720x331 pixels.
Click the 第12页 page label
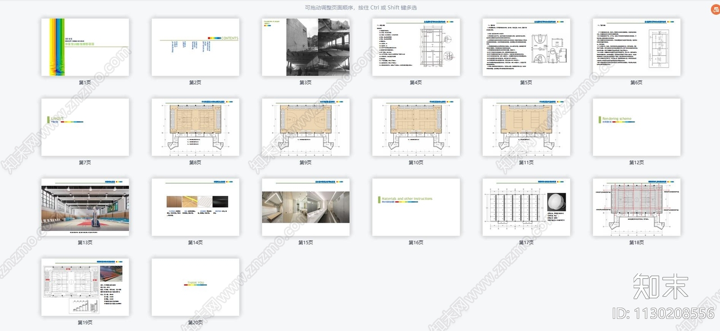point(636,163)
